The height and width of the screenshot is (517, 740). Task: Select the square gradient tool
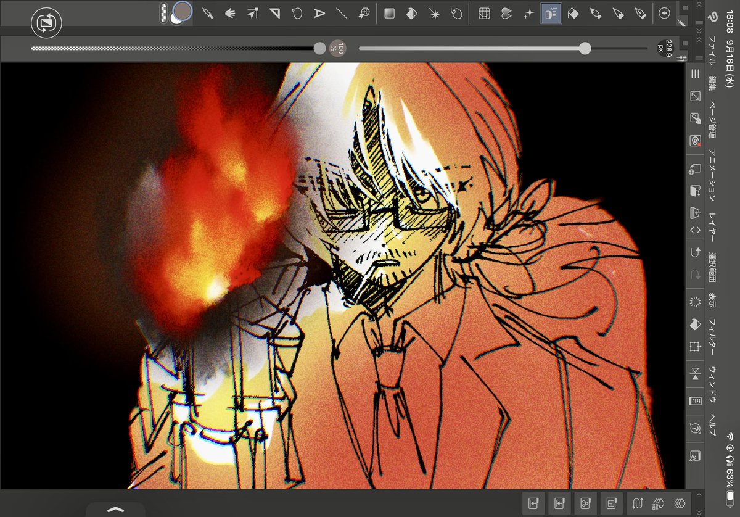pyautogui.click(x=389, y=14)
